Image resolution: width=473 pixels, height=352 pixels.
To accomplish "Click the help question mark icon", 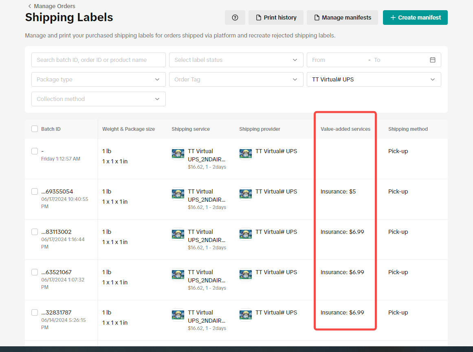I will 235,18.
